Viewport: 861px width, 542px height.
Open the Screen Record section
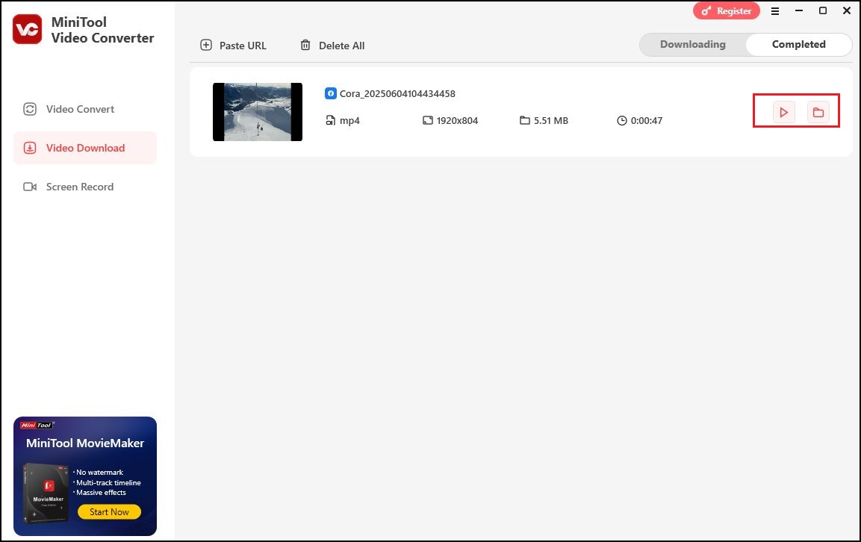(69, 187)
